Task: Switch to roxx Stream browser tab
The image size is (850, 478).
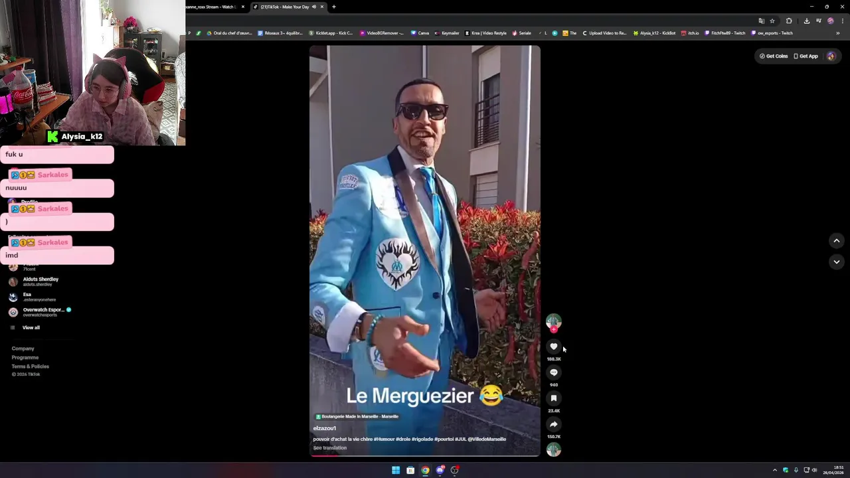Action: 211,7
